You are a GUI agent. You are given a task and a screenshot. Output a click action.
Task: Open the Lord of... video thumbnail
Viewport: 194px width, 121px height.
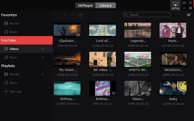pos(102,30)
